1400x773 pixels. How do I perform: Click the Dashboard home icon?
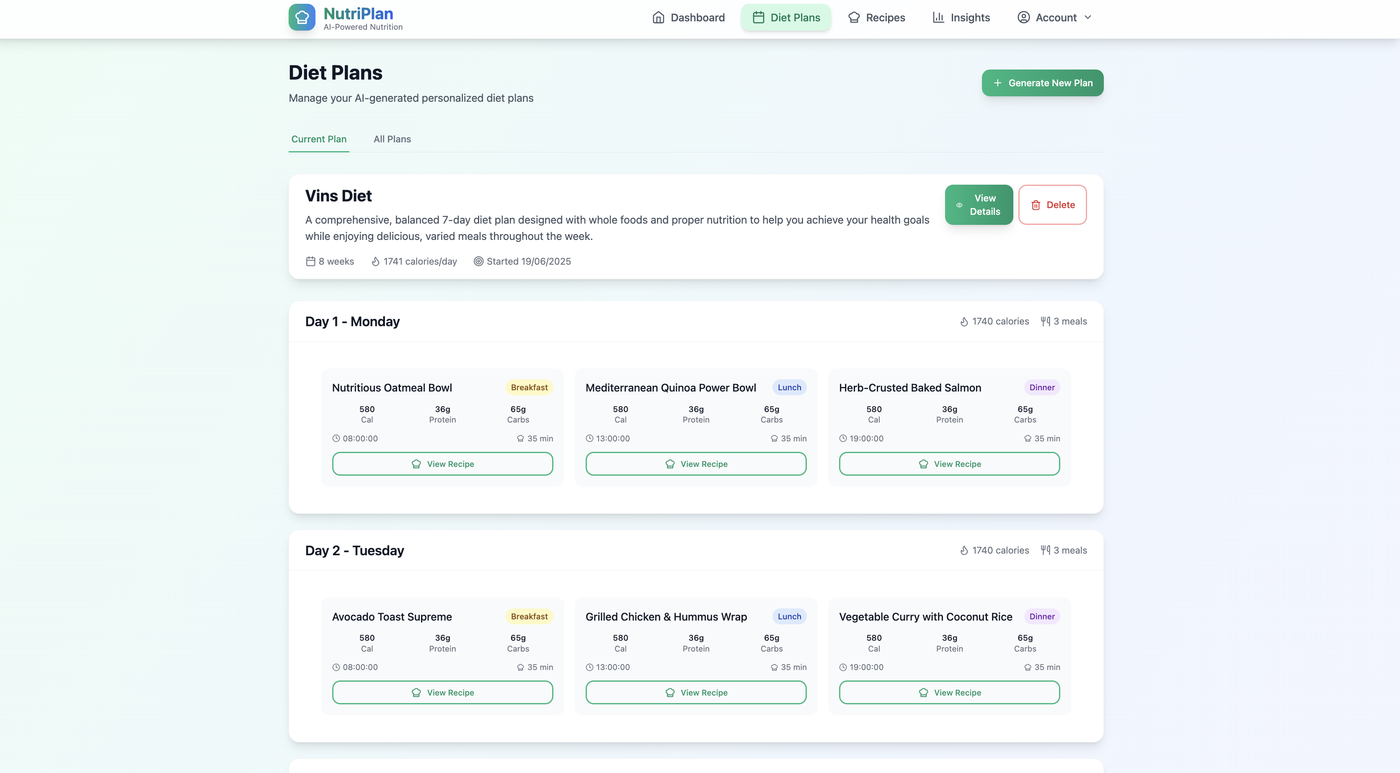click(x=658, y=18)
